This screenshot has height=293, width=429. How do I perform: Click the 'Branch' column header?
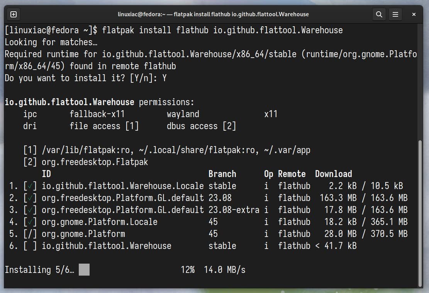tap(222, 174)
